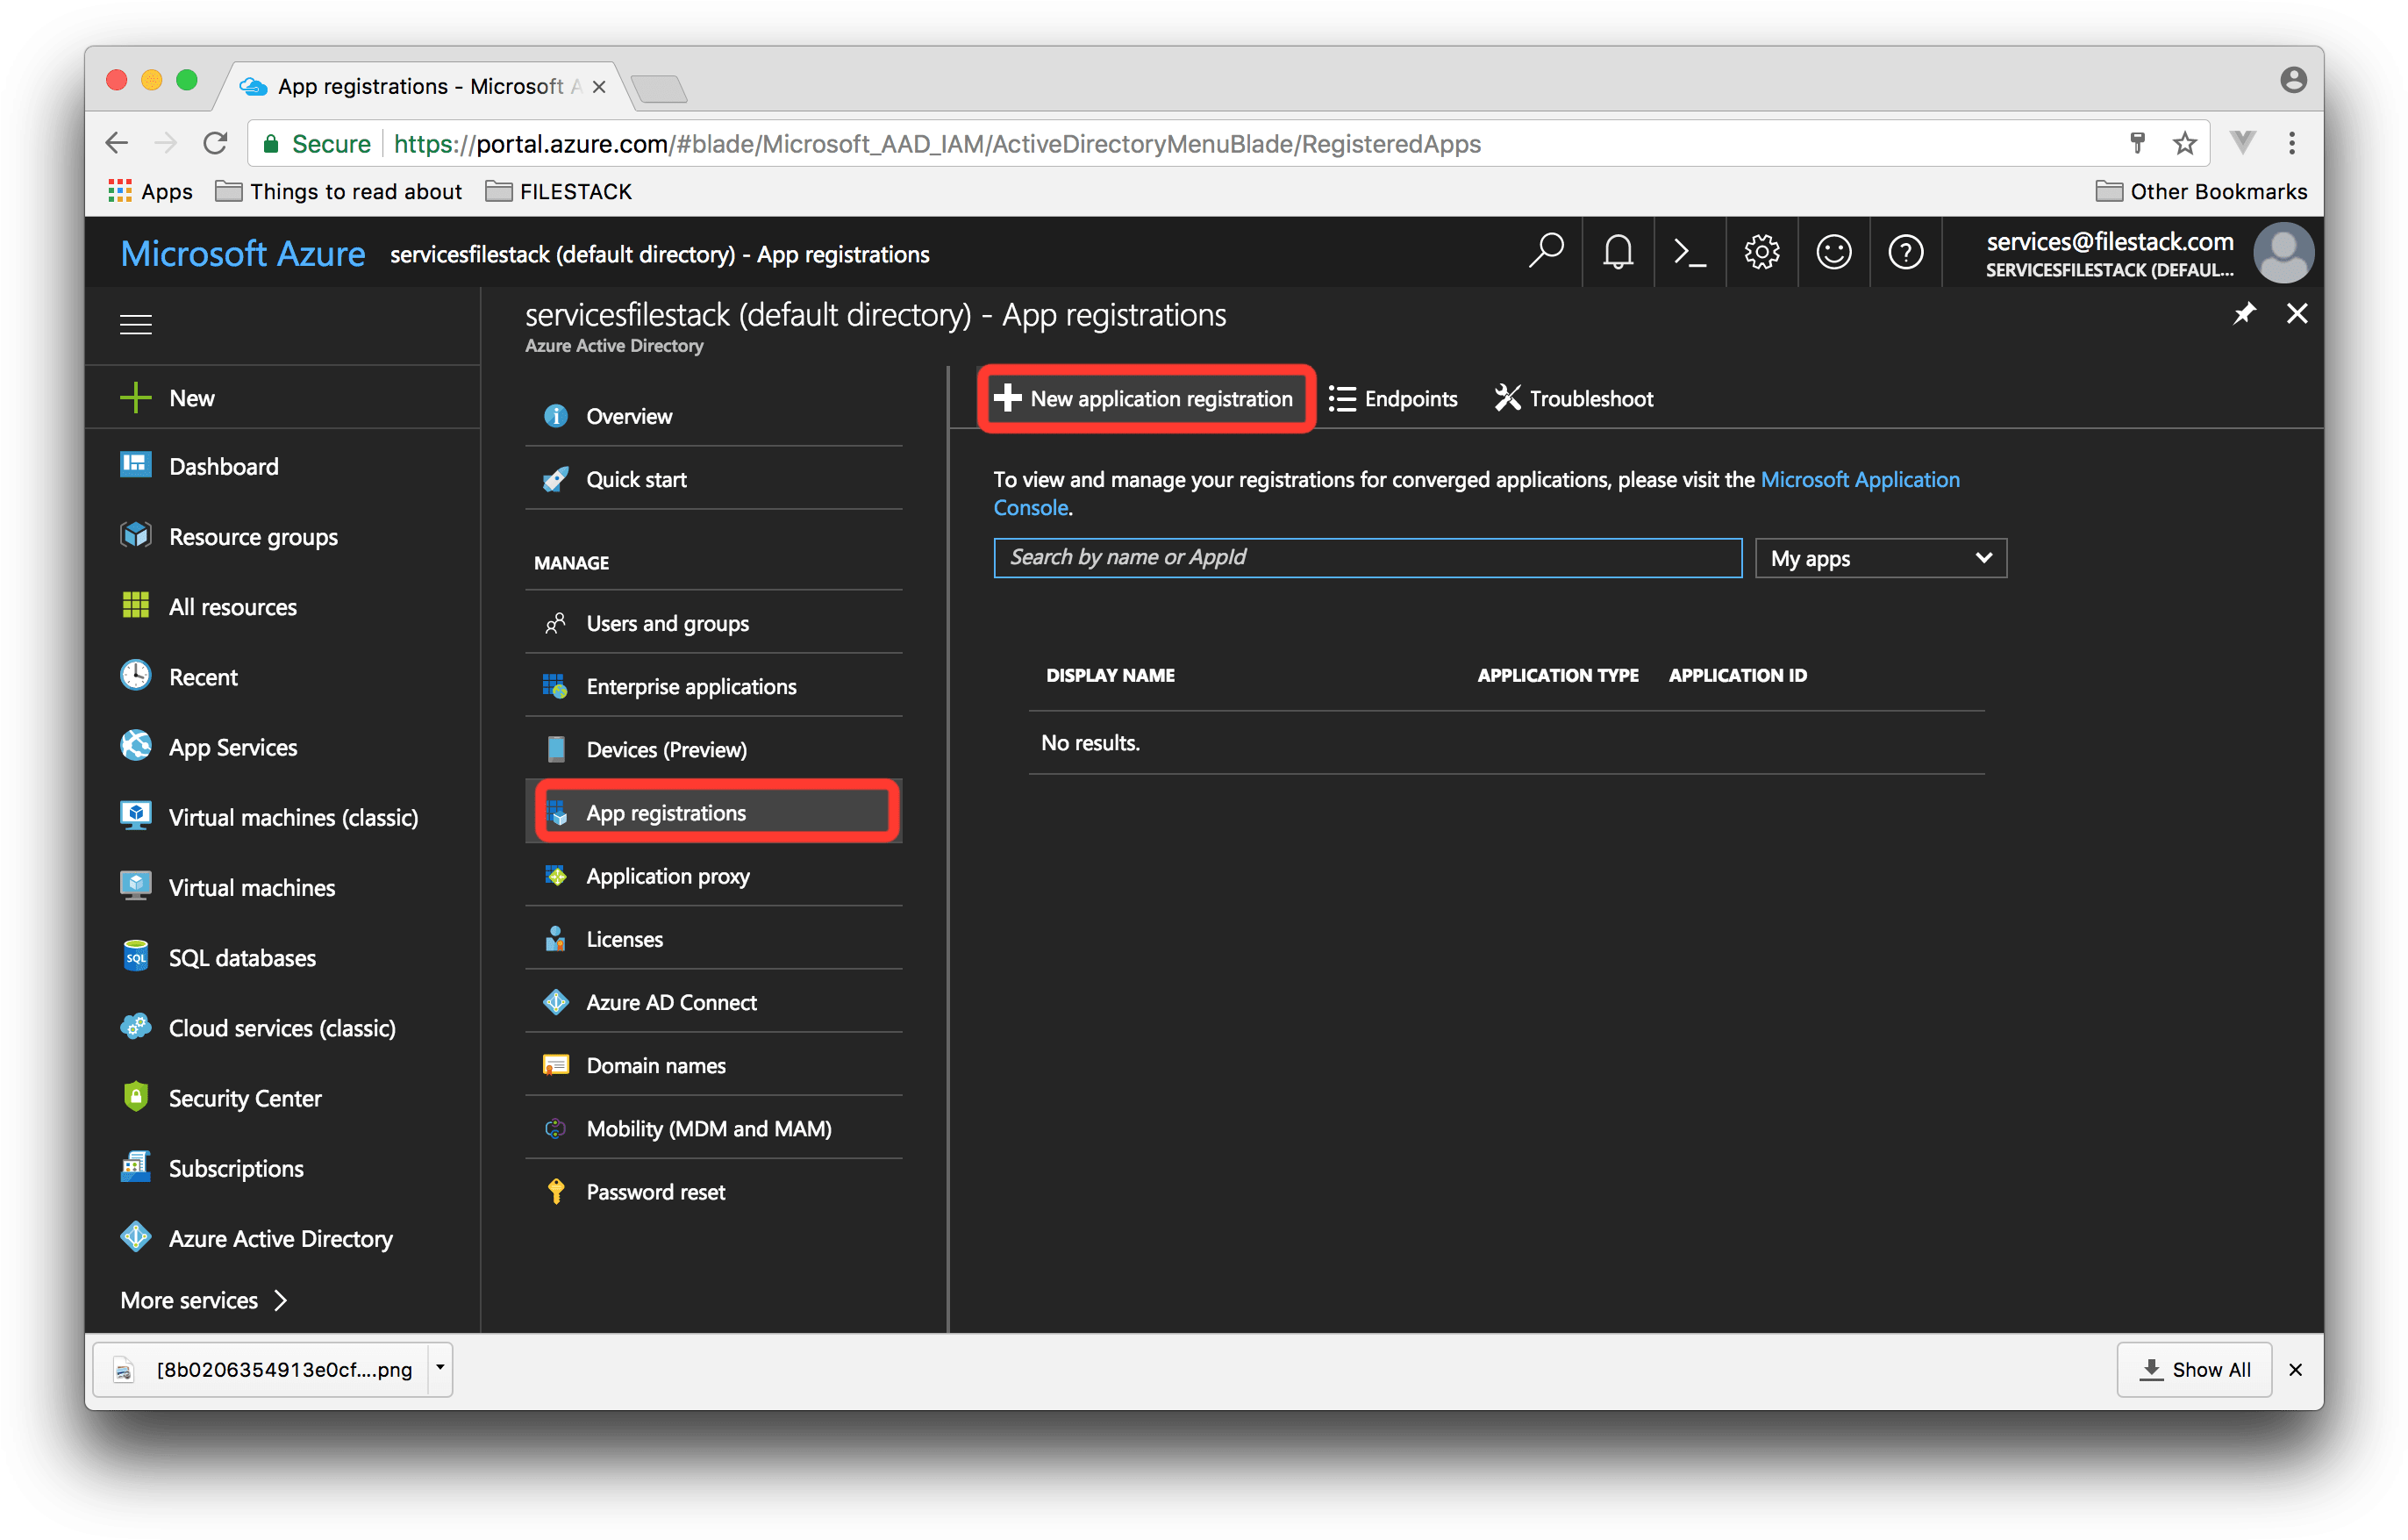Open Devices (Preview) menu item
2408x1540 pixels.
coord(714,749)
